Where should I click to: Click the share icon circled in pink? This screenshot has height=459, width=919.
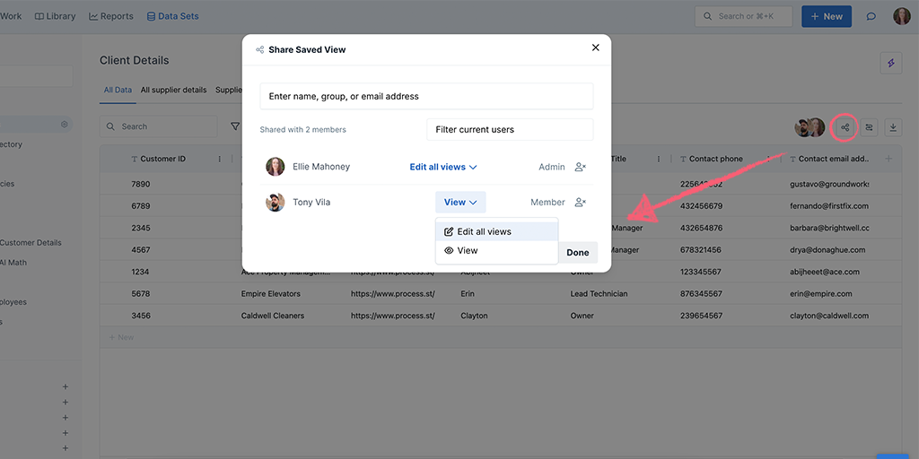tap(845, 127)
